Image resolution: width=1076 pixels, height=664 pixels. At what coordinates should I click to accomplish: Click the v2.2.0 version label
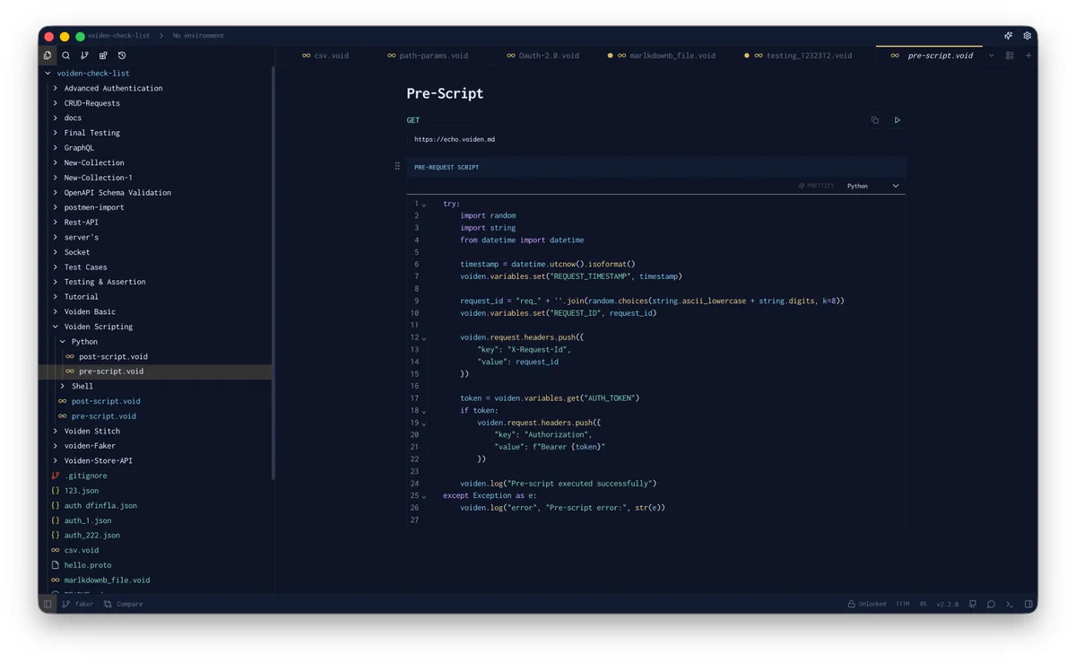coord(947,604)
